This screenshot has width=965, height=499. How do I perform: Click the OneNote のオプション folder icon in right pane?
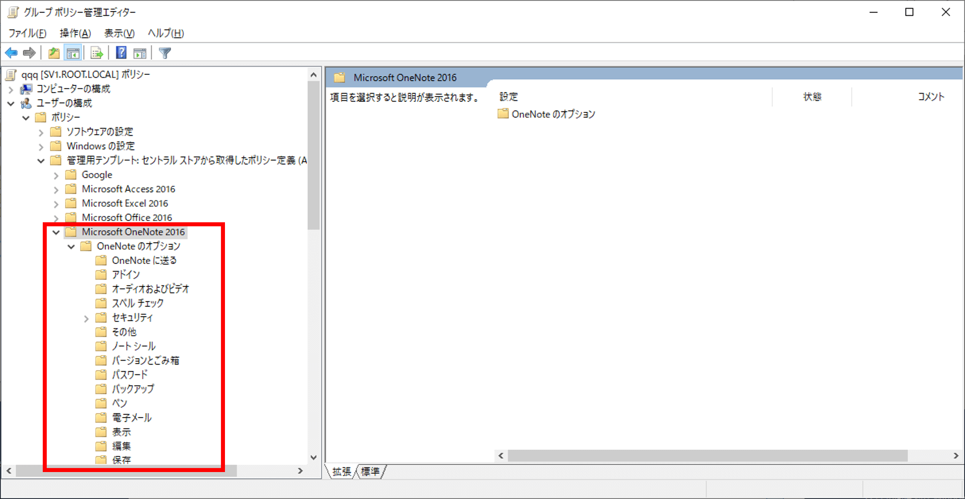(503, 113)
